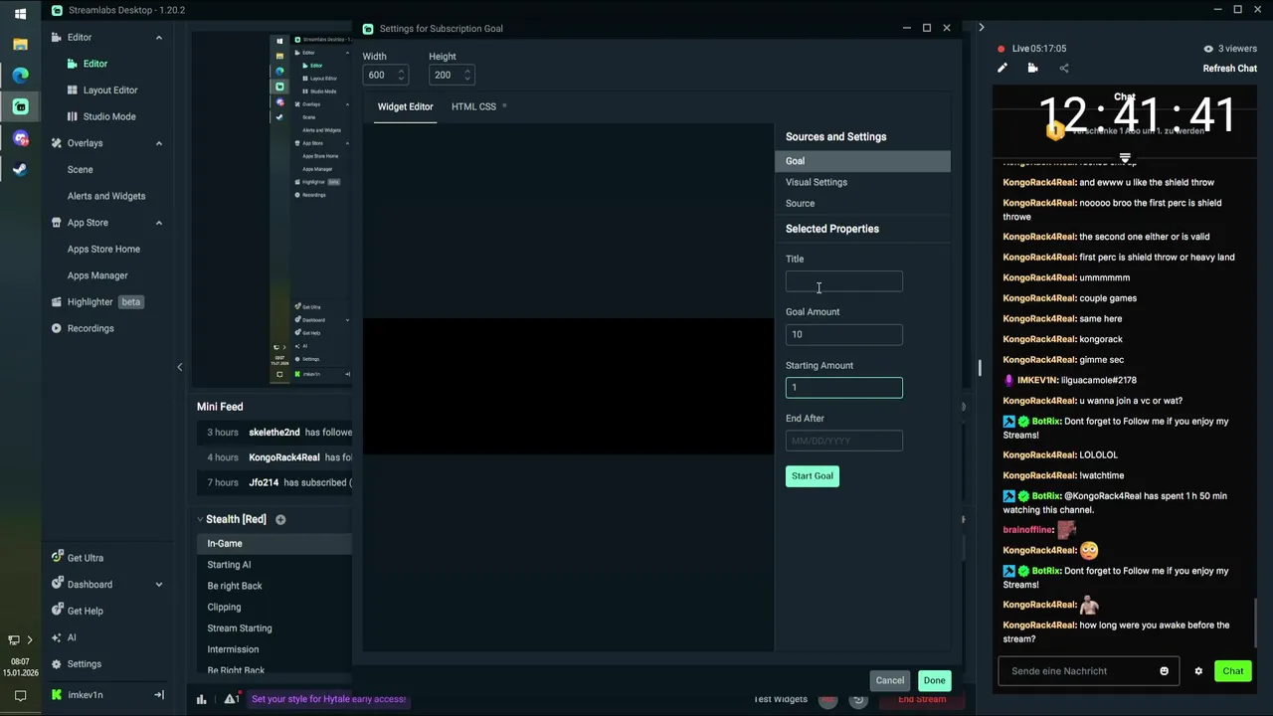
Task: Open Apps Store Home
Action: tap(103, 249)
